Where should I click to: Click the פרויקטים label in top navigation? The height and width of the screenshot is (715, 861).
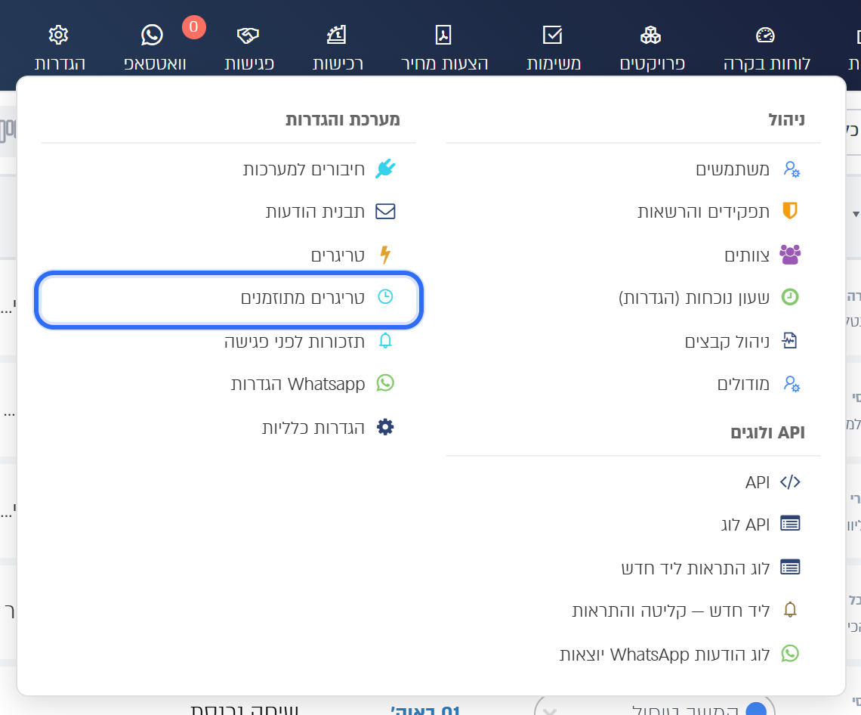pos(653,63)
